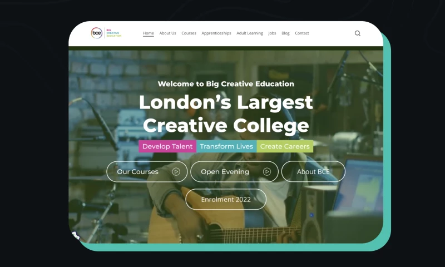Open the Courses navigation link
This screenshot has height=267, width=445.
(x=189, y=33)
